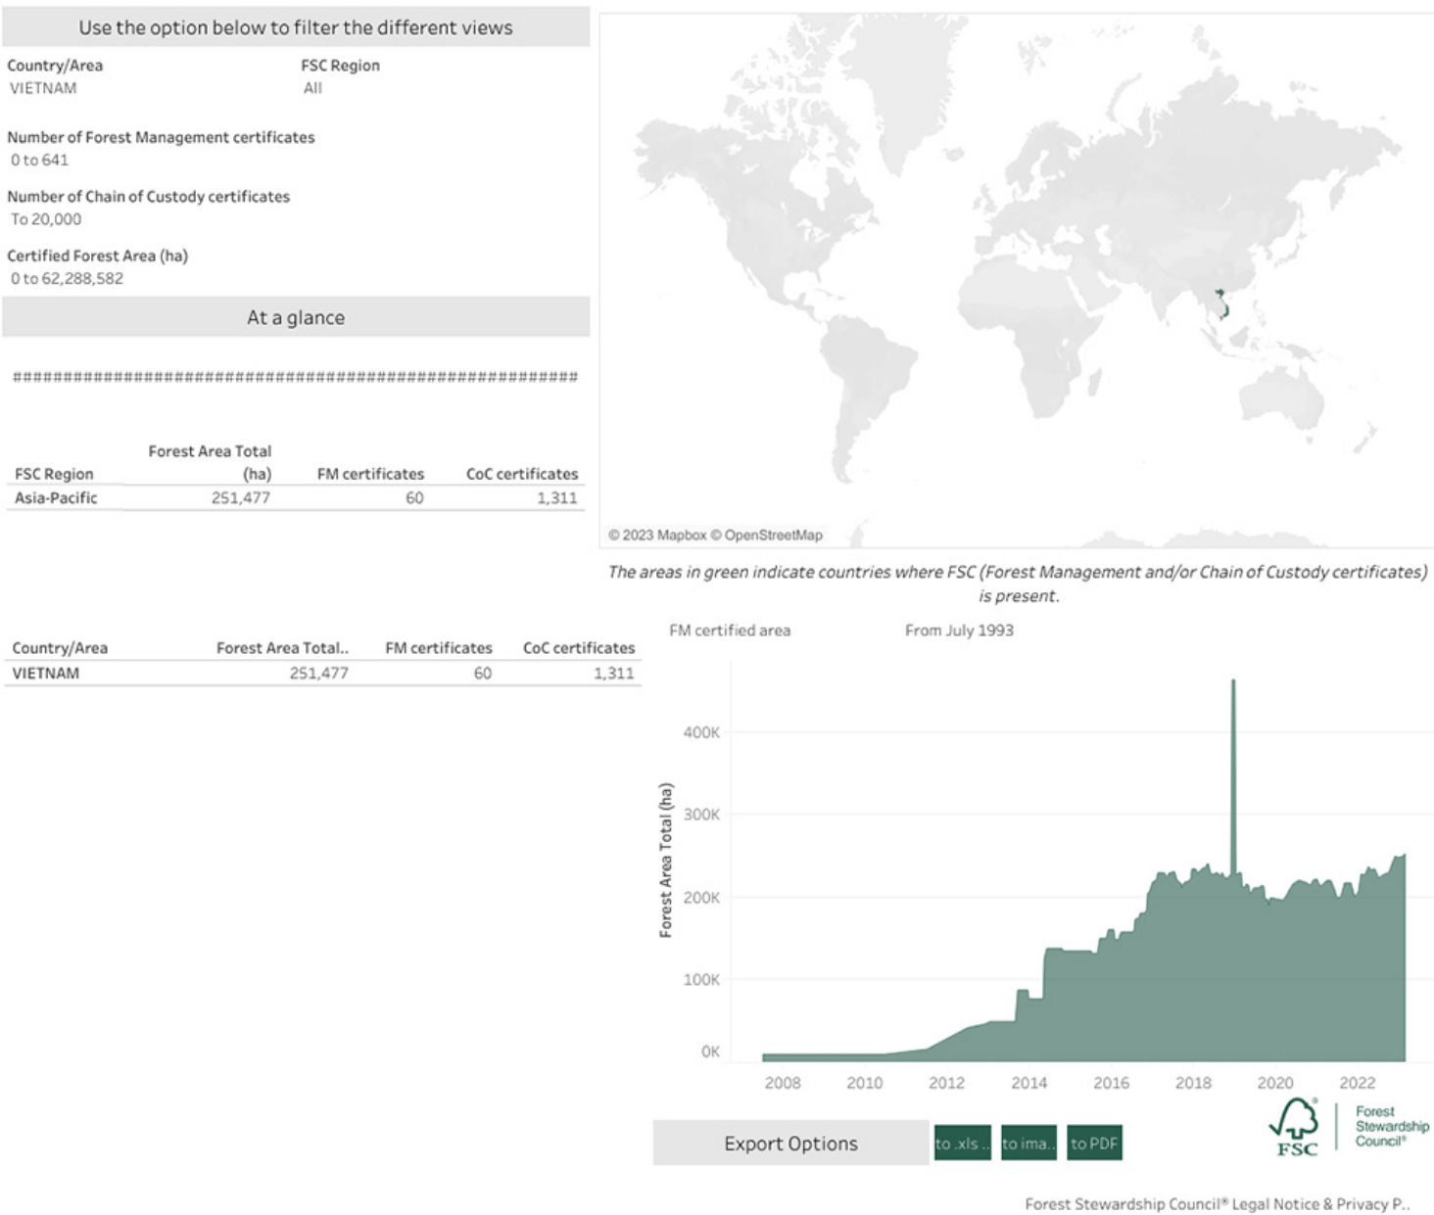Click the FSC tree logo
This screenshot has width=1434, height=1215.
(1294, 1126)
